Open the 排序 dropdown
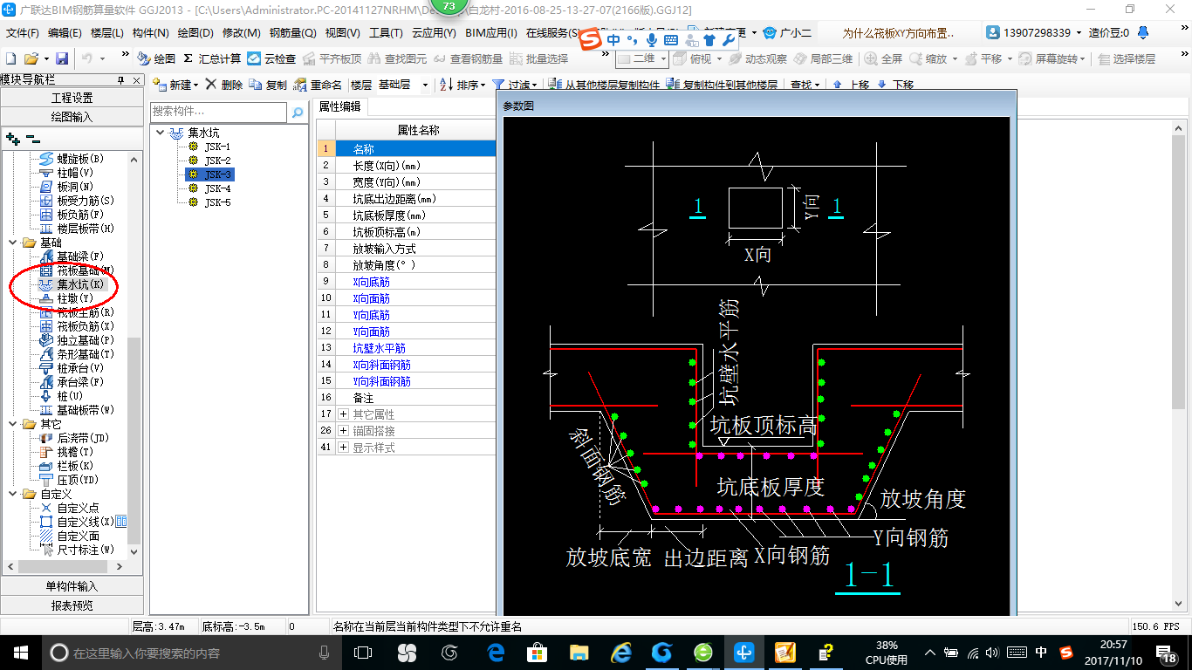Image resolution: width=1192 pixels, height=670 pixels. [x=463, y=85]
